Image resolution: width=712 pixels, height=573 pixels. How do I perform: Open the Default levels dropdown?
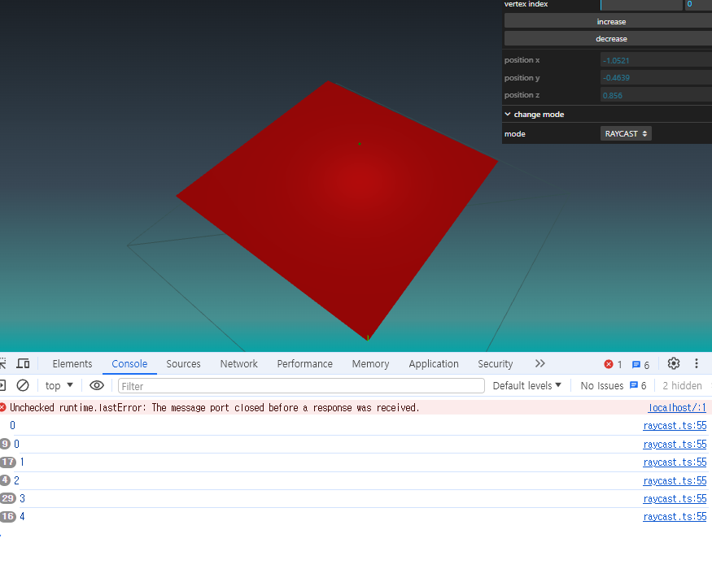click(527, 385)
